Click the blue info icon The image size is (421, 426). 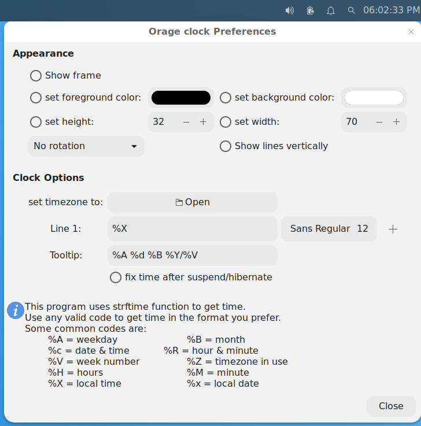click(x=16, y=310)
